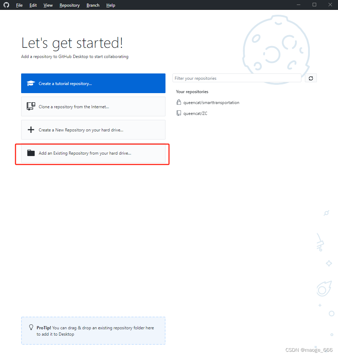Viewport: 338px width, 356px height.
Task: Refresh the repository list
Action: pos(311,78)
